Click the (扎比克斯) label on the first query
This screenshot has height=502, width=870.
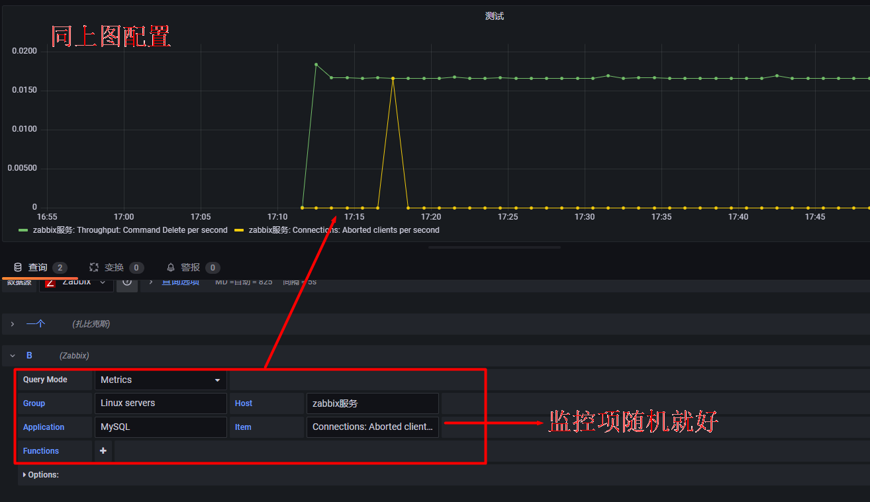[x=91, y=324]
